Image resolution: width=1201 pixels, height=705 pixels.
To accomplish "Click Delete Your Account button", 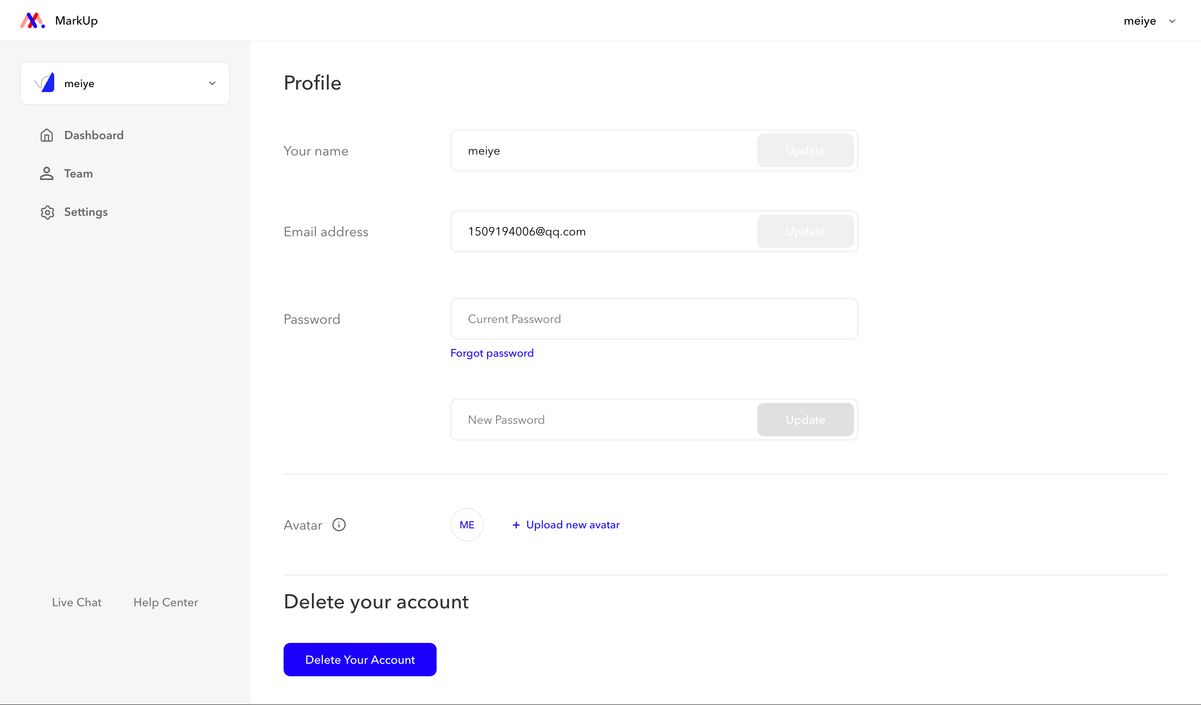I will click(360, 659).
